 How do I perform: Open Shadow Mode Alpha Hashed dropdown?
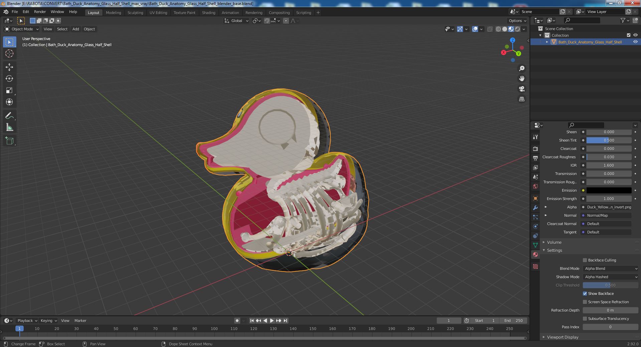click(611, 277)
